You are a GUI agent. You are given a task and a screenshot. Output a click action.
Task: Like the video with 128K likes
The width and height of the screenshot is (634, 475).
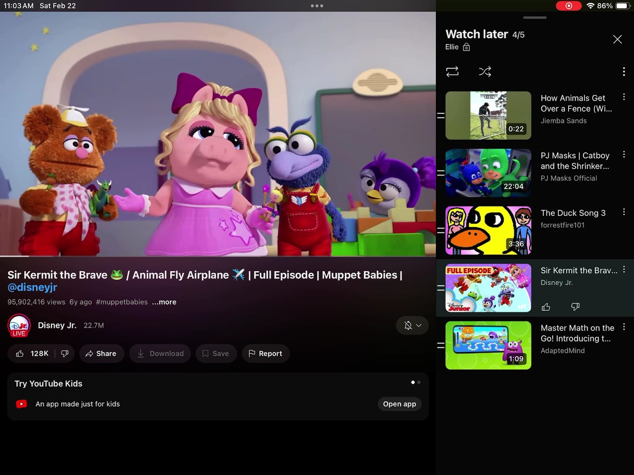32,353
